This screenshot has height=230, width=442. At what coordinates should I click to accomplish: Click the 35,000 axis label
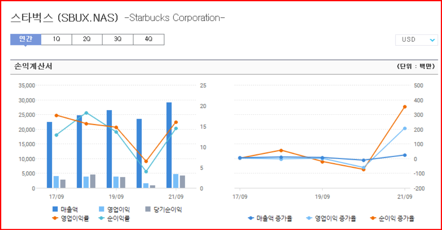coord(27,86)
